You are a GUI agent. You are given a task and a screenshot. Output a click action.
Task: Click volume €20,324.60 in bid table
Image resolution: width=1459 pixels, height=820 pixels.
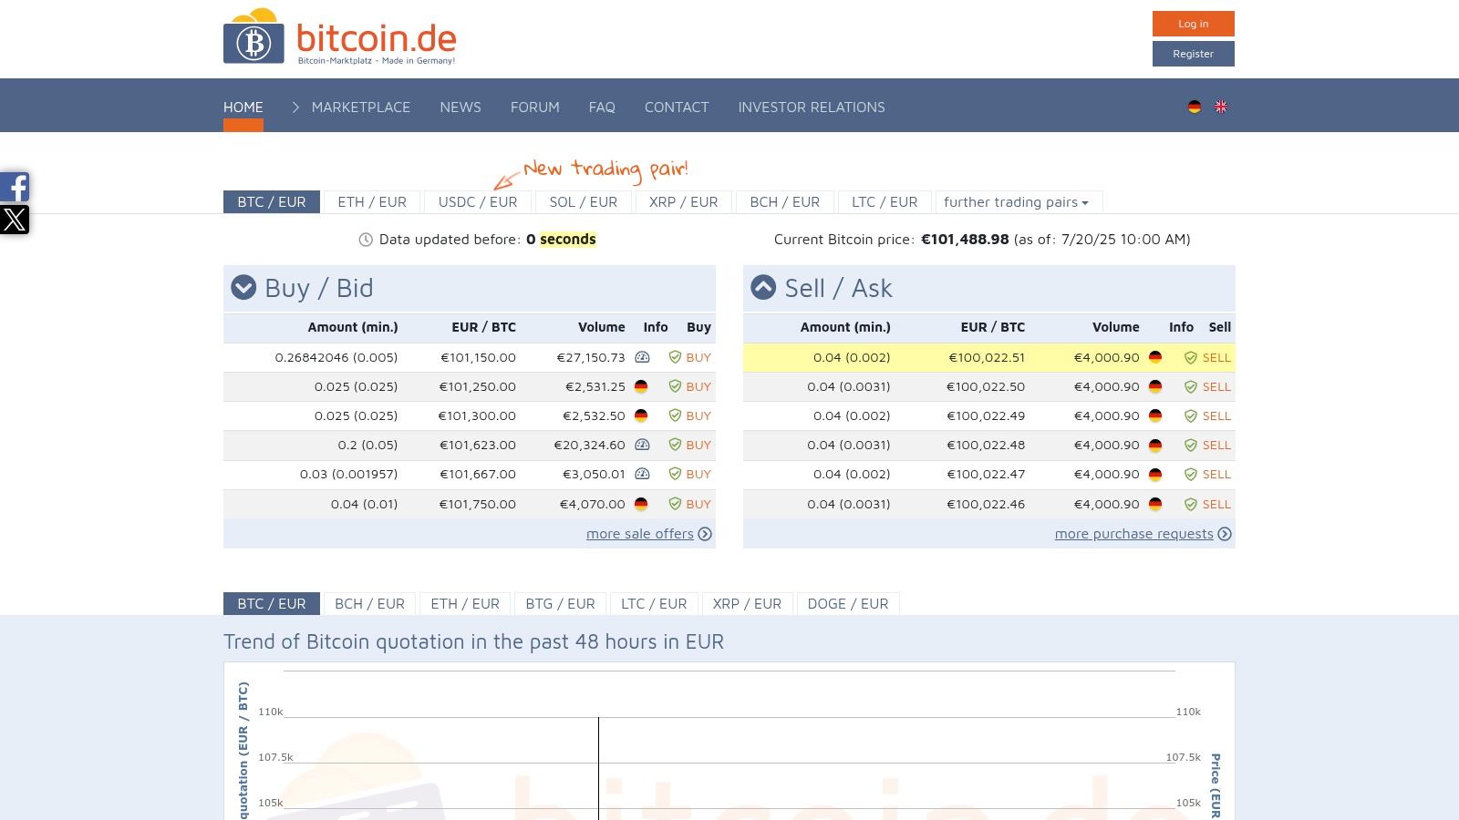[x=590, y=445]
